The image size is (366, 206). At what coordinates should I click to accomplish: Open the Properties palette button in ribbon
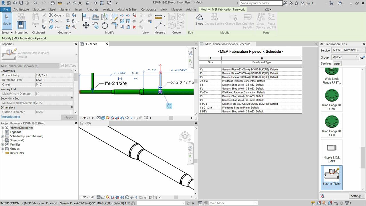21,25
